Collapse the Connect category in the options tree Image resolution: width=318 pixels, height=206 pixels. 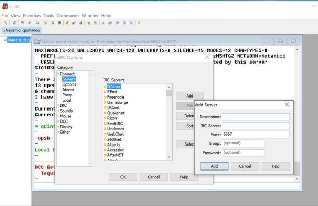[58, 74]
